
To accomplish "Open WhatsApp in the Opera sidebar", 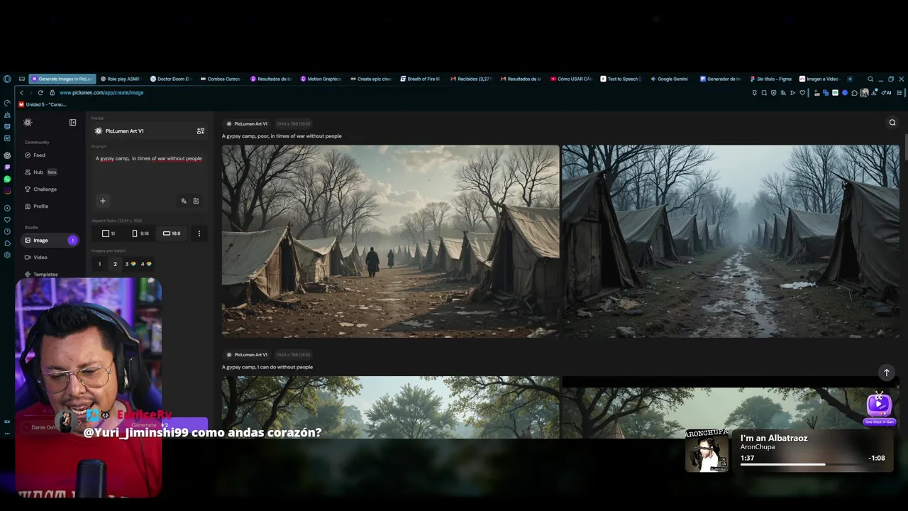I will click(7, 179).
